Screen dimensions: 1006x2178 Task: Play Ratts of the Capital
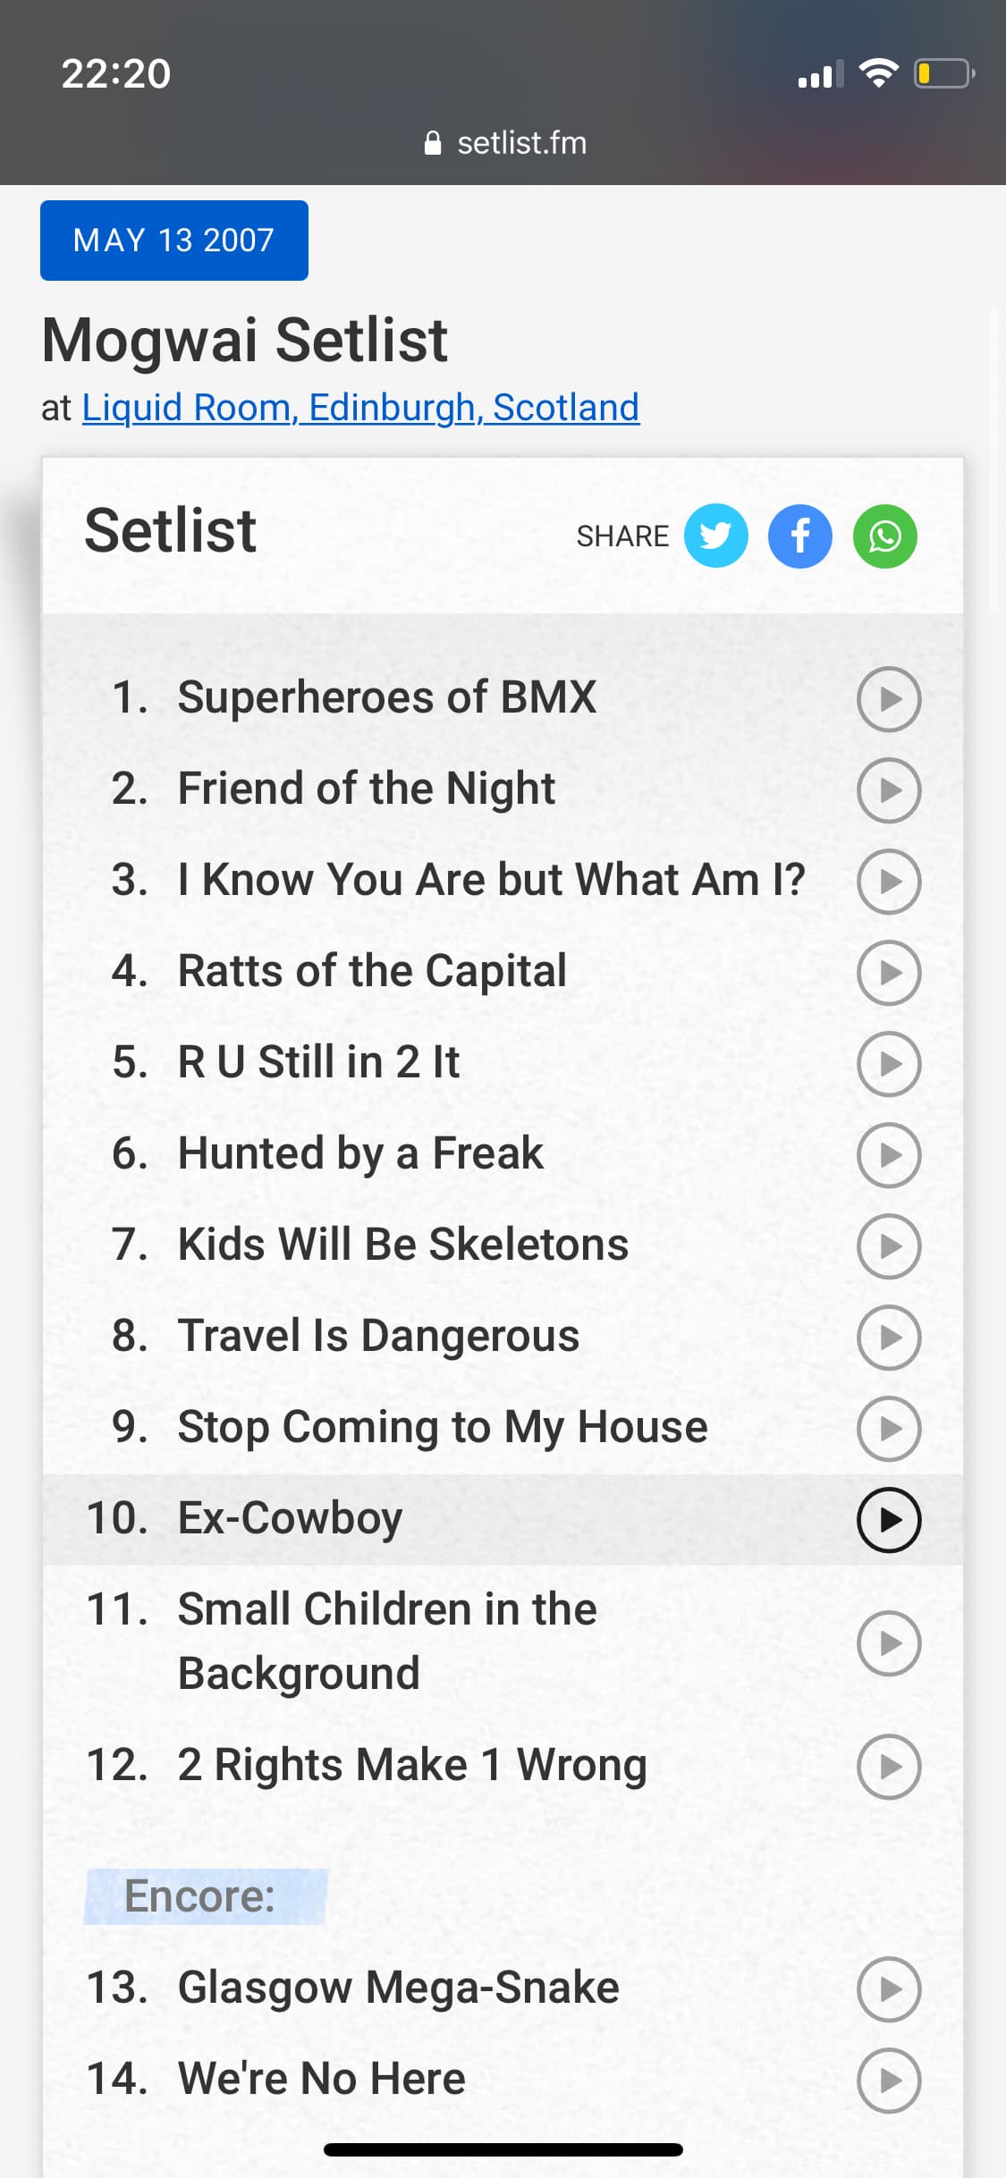pyautogui.click(x=889, y=973)
